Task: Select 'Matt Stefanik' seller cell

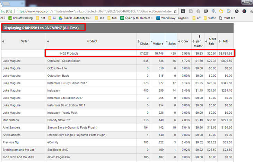Action: tap(24, 120)
